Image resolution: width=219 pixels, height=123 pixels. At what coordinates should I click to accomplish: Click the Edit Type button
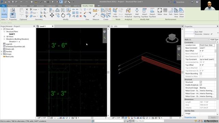pos(214,40)
